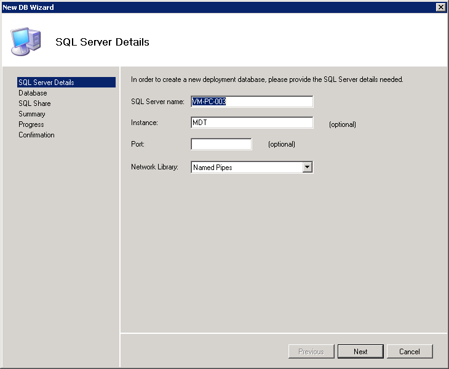Open the SQL Share step
The height and width of the screenshot is (369, 449).
[x=34, y=103]
